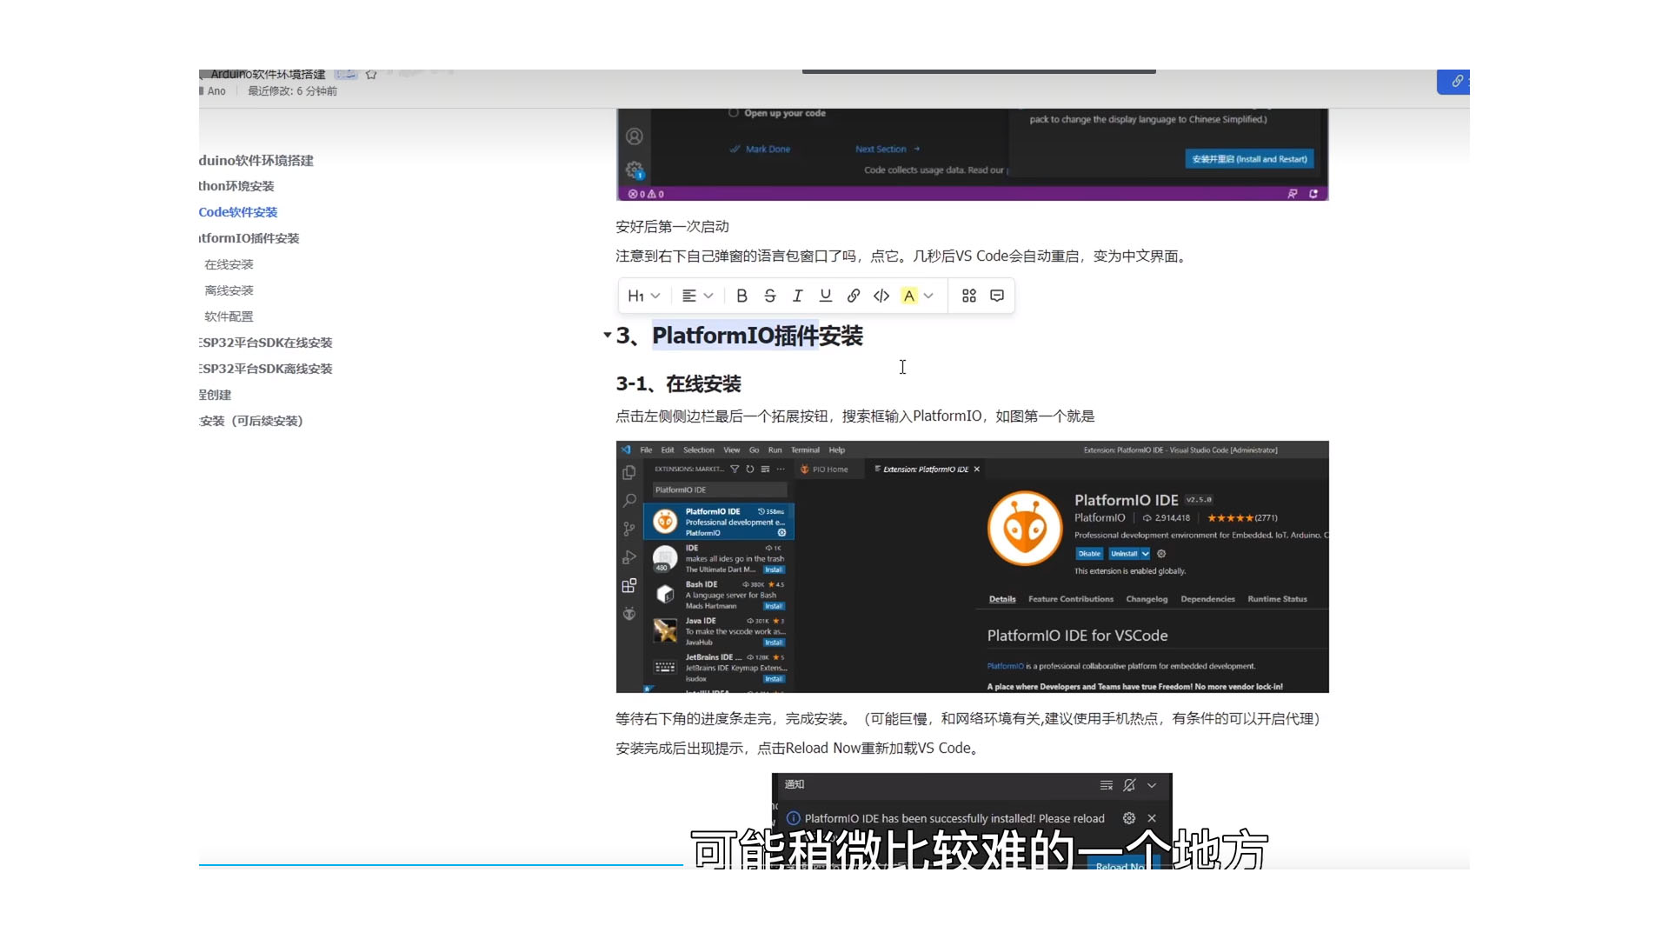Switch to the Dependencies tab
The height and width of the screenshot is (939, 1669).
coord(1207,599)
